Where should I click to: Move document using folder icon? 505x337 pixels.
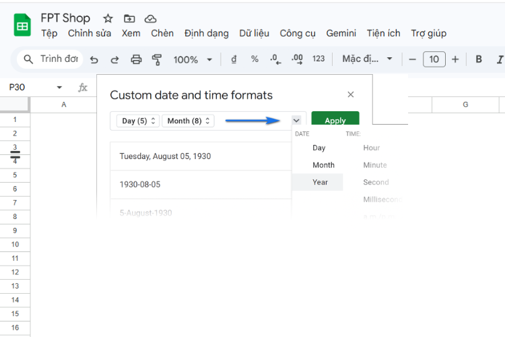tap(129, 18)
